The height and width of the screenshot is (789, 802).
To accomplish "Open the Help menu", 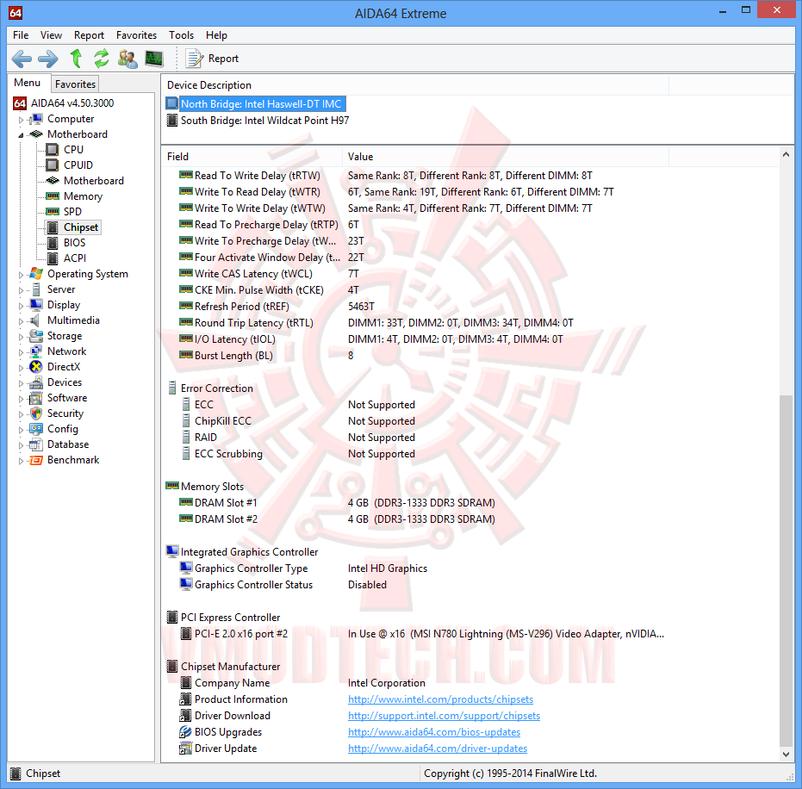I will click(x=216, y=35).
